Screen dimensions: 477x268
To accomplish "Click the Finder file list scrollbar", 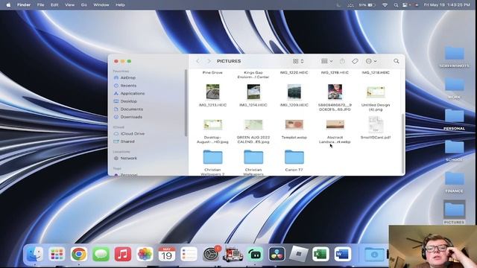I will coord(403,144).
